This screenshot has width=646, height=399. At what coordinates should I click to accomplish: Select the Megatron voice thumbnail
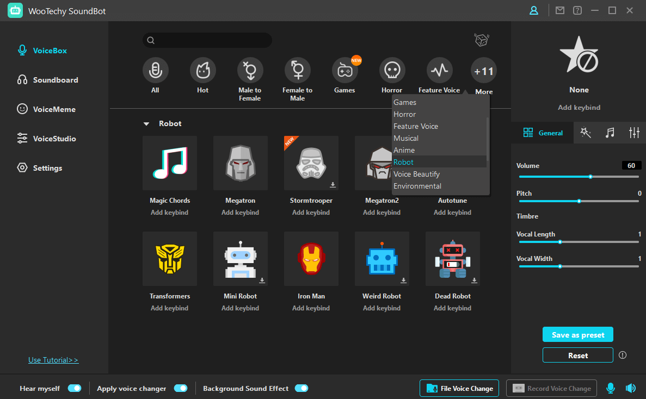(x=240, y=163)
